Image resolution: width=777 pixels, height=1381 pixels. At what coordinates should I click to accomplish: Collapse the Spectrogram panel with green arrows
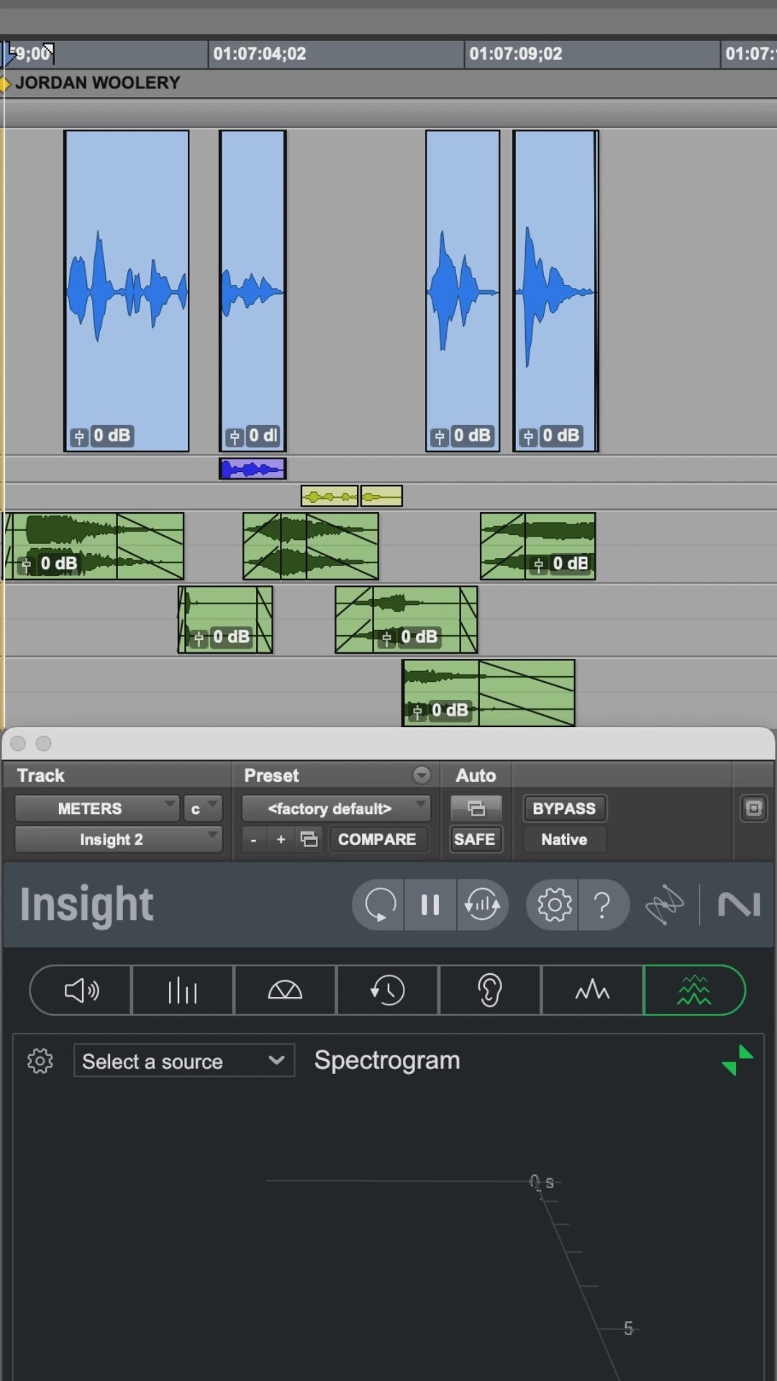(x=737, y=1061)
